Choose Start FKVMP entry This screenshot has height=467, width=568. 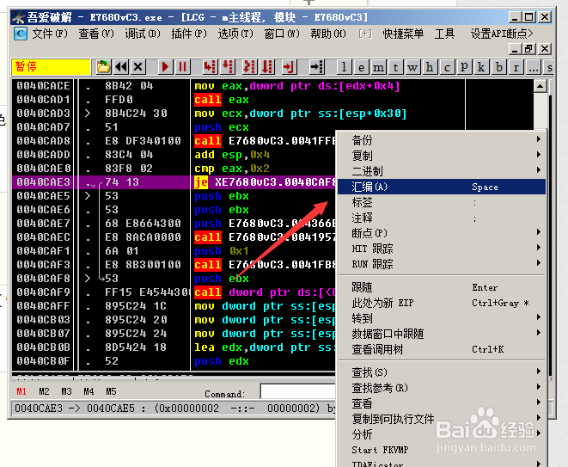pyautogui.click(x=442, y=450)
